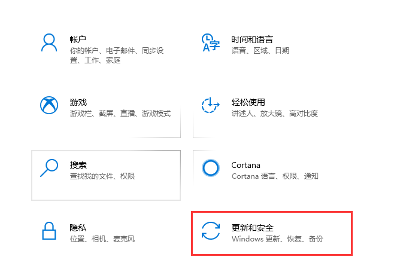406x263 pixels.
Task: Click the Cortana circle icon
Action: click(210, 168)
